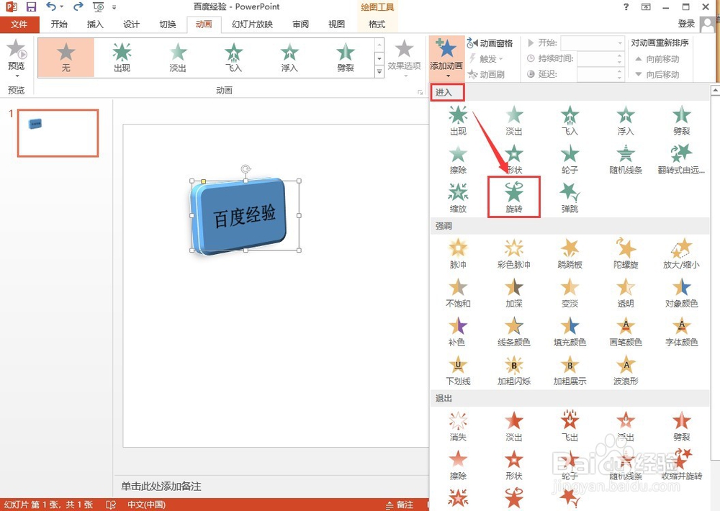
Task: Apply 脉冲 emphasis effect
Action: [x=458, y=254]
